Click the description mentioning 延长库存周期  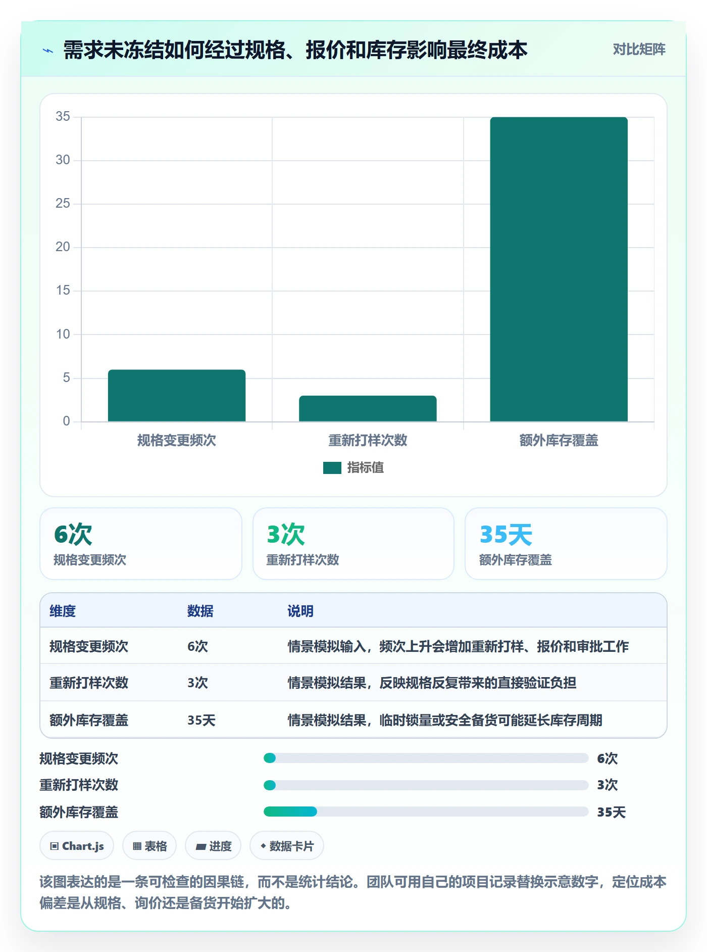445,720
